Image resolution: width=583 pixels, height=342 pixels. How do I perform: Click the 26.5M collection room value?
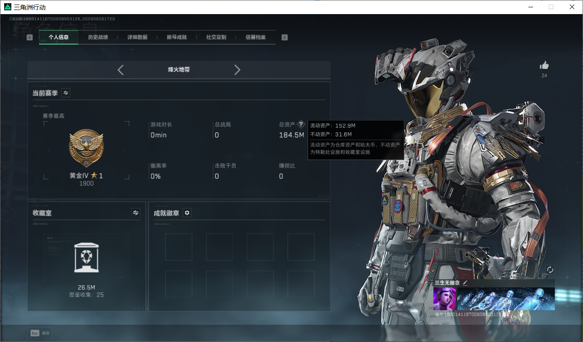(86, 287)
